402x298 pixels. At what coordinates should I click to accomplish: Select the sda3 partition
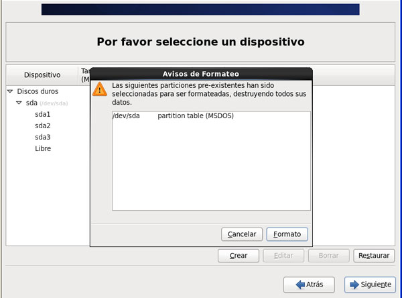pyautogui.click(x=43, y=138)
